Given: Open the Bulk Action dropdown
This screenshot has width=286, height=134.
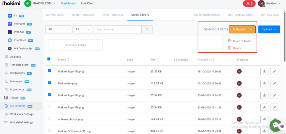Looking at the screenshot, I should click(242, 29).
